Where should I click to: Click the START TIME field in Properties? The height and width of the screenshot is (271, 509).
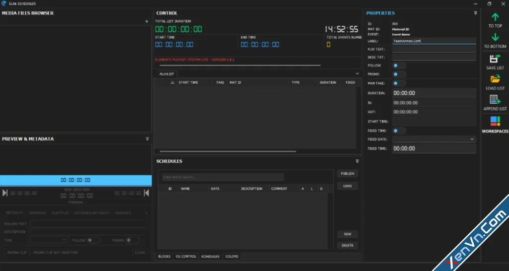click(434, 122)
